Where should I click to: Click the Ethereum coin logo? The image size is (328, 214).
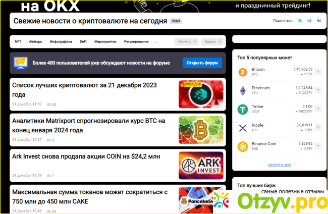(x=243, y=90)
